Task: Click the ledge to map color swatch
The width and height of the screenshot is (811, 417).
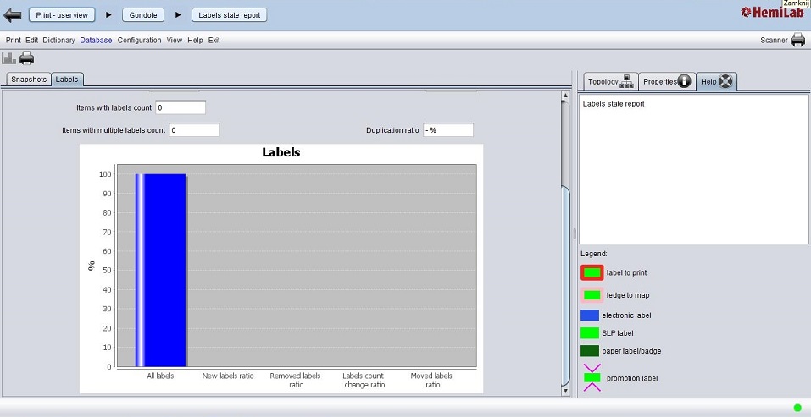Action: pos(592,295)
